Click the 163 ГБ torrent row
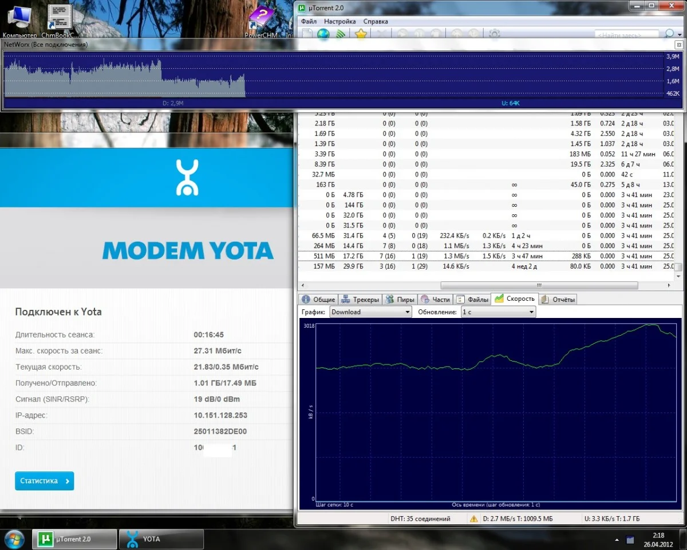687x550 pixels. point(487,184)
